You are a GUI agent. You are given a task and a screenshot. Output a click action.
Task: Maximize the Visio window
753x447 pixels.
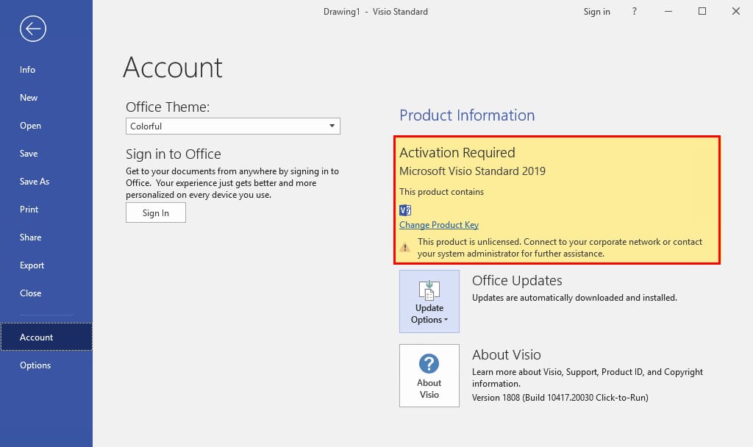[702, 11]
